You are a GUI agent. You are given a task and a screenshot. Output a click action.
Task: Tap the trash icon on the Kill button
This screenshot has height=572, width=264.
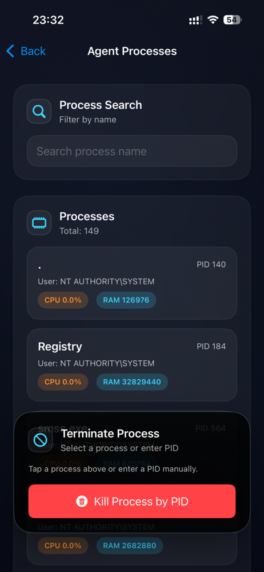[x=82, y=501]
